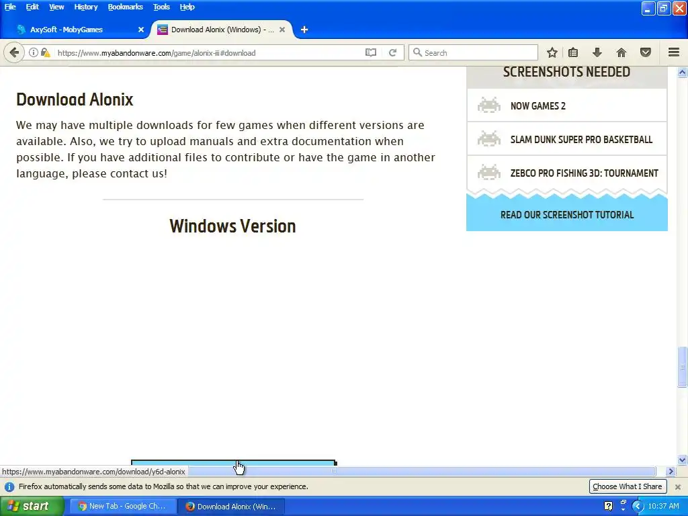Image resolution: width=688 pixels, height=516 pixels.
Task: Click the vertical scrollbar up arrow
Action: coord(682,73)
